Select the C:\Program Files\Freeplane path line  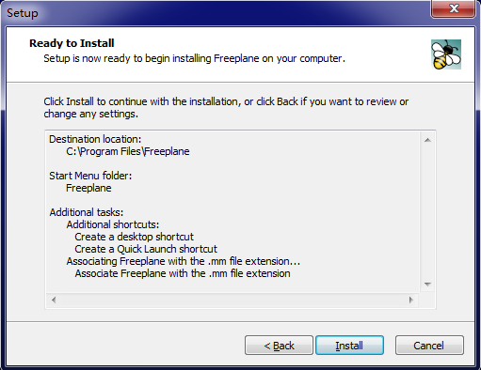(x=128, y=151)
